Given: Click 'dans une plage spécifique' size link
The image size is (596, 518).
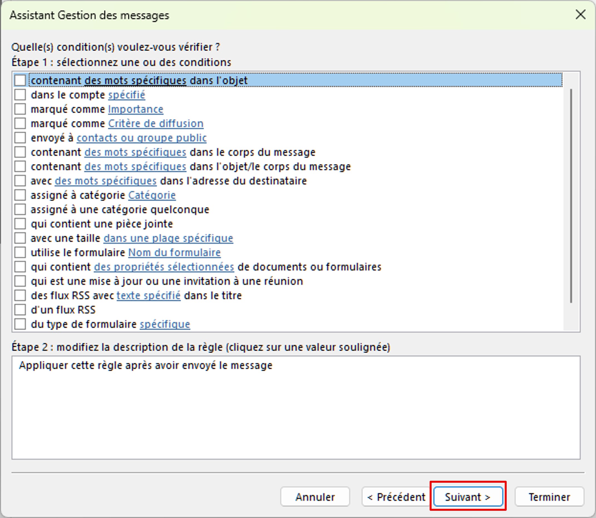Looking at the screenshot, I should coord(168,238).
